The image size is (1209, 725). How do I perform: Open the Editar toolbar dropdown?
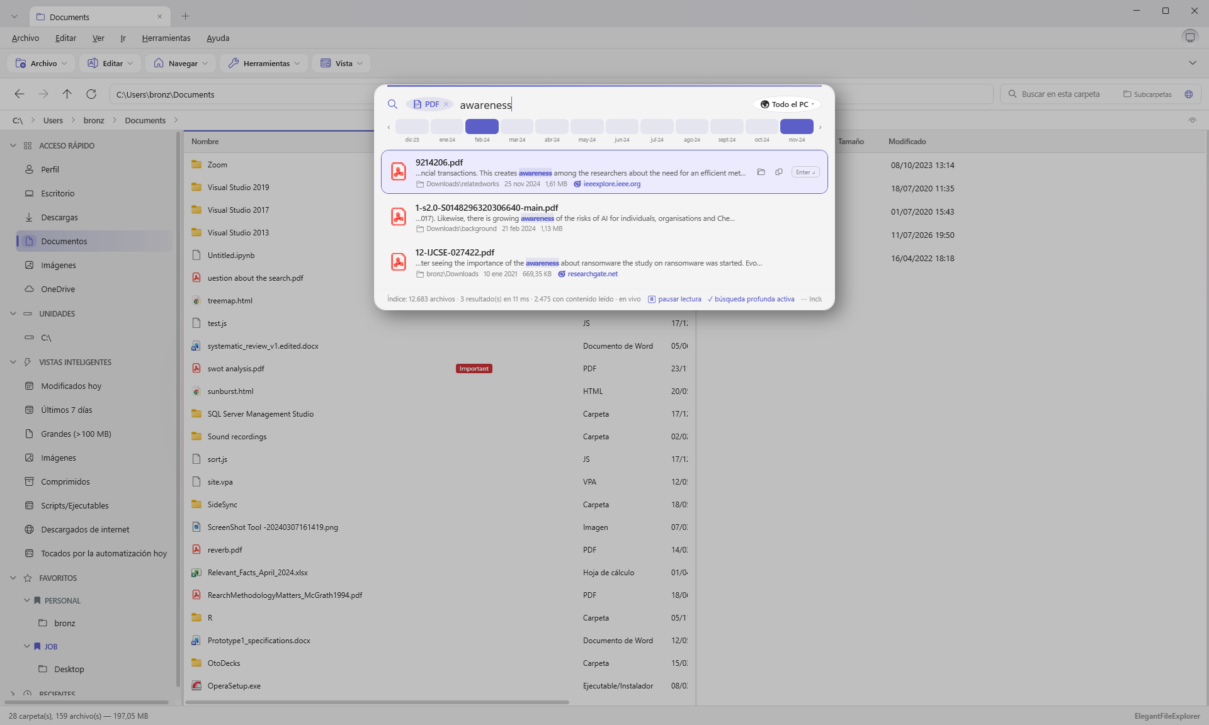(110, 63)
